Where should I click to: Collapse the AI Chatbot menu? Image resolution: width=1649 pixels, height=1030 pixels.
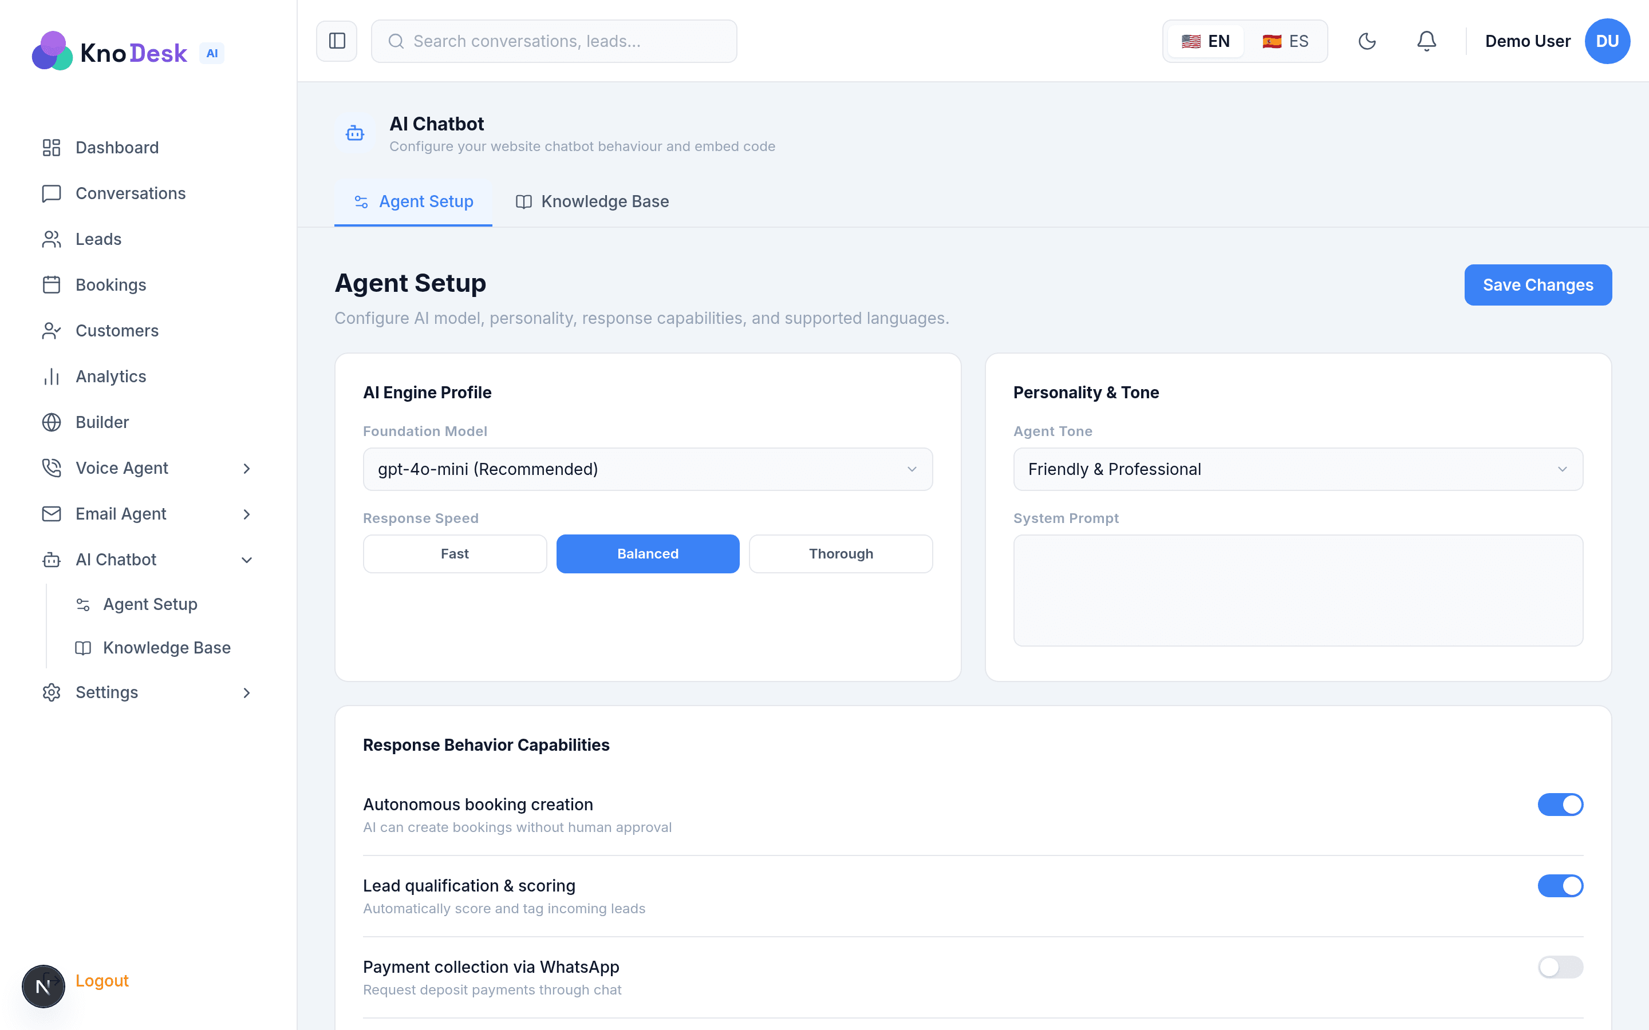pyautogui.click(x=148, y=560)
